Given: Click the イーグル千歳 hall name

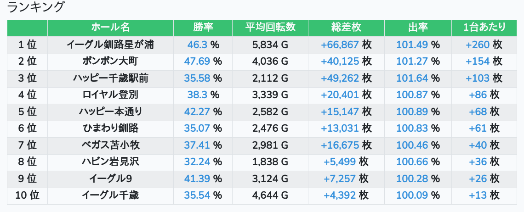Looking at the screenshot, I should pos(110,195).
